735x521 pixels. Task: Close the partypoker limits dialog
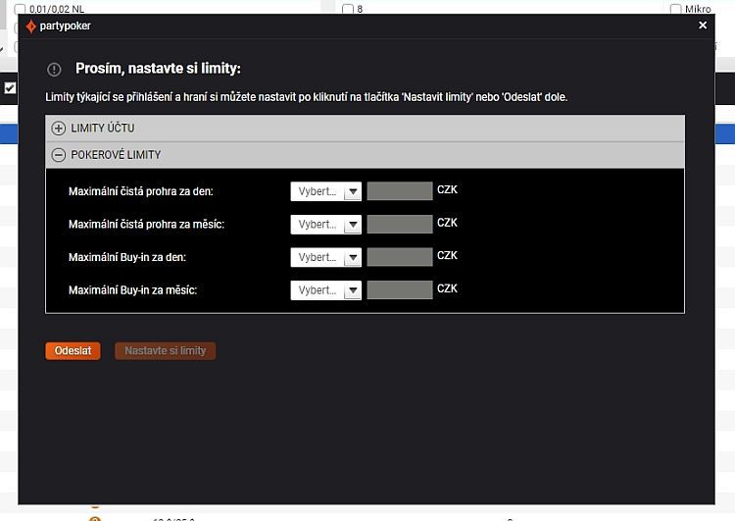point(703,26)
